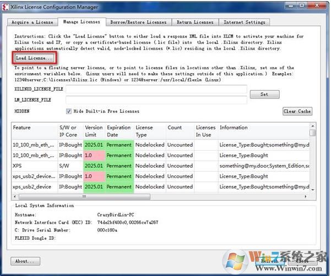Click the Feature column header
Image resolution: width=331 pixels, height=276 pixels.
34,131
